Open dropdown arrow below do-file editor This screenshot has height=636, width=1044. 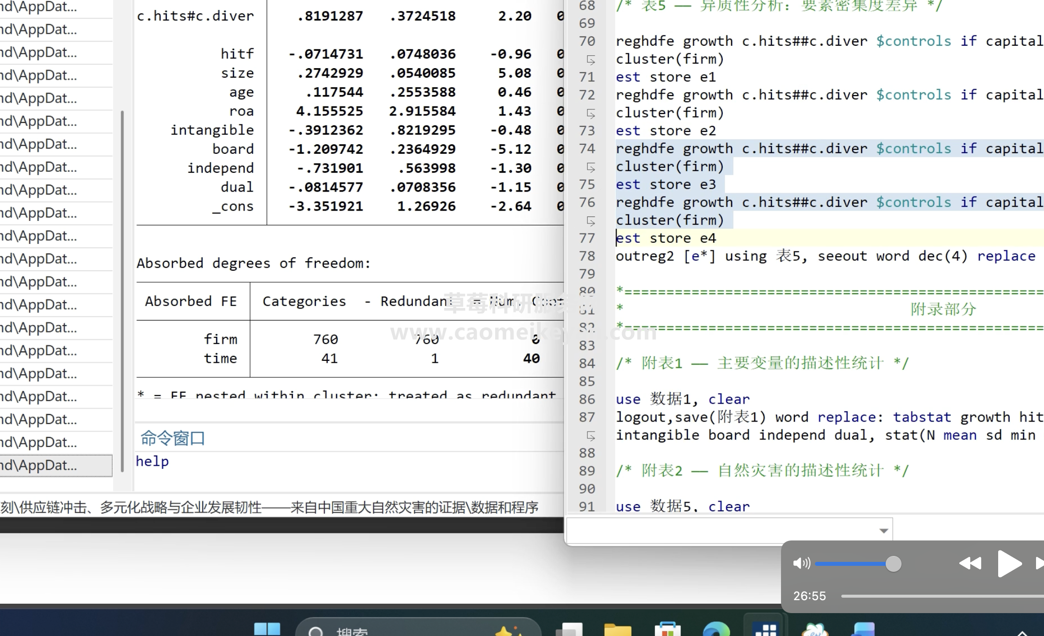[884, 530]
